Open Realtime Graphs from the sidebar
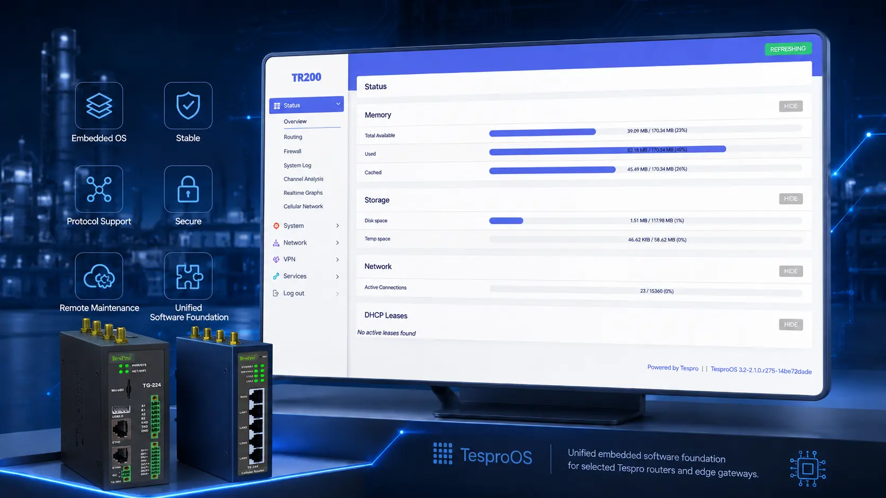Screen dimensions: 886x498 pyautogui.click(x=303, y=193)
